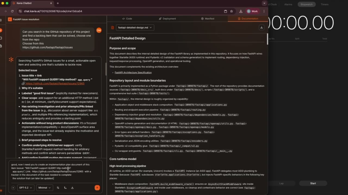Image resolution: width=348 pixels, height=195 pixels.
Task: Click the fastapi-309878/fastapi/encoders.py path text
Action: click(184, 141)
